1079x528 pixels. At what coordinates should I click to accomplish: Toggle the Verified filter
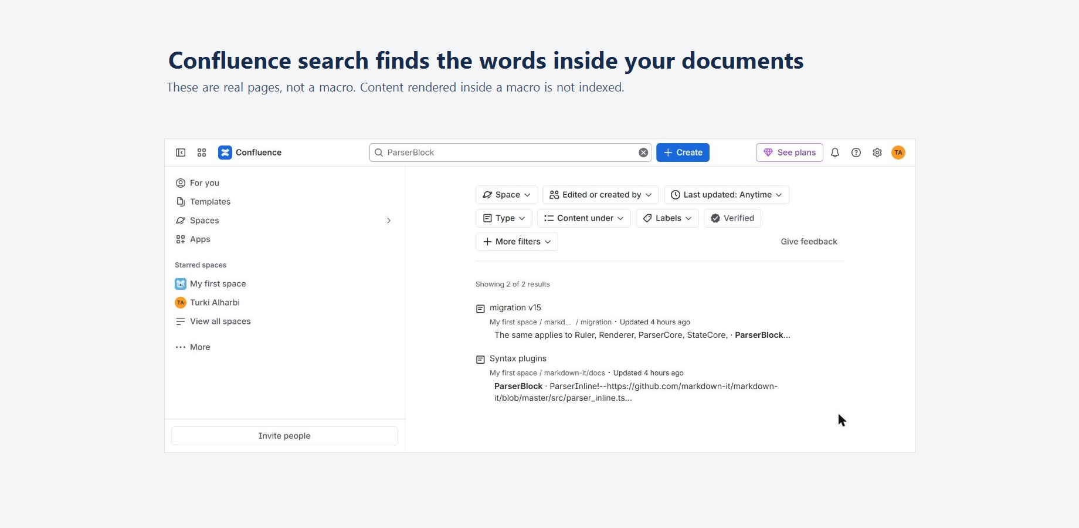coord(732,218)
